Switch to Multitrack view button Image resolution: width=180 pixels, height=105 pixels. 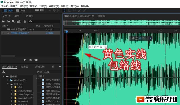pyautogui.click(x=21, y=10)
